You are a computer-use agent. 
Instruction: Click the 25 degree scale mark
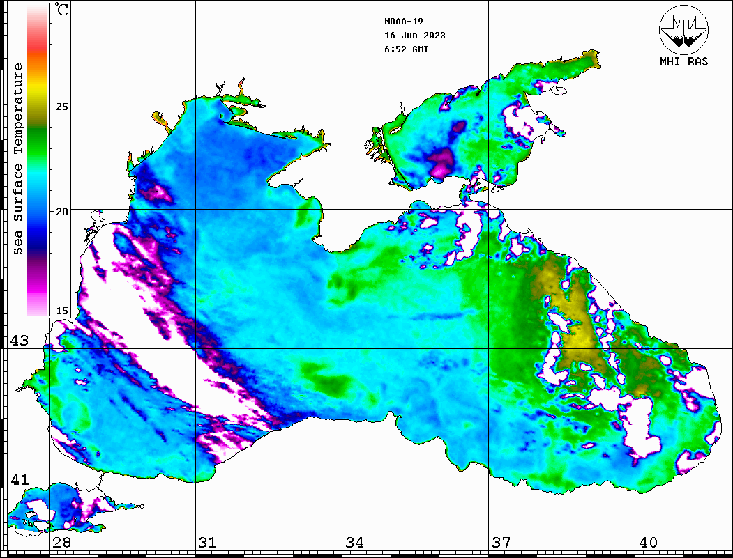tap(61, 107)
